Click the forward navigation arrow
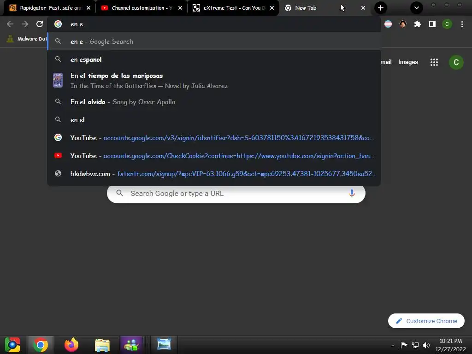Image resolution: width=472 pixels, height=354 pixels. click(25, 24)
